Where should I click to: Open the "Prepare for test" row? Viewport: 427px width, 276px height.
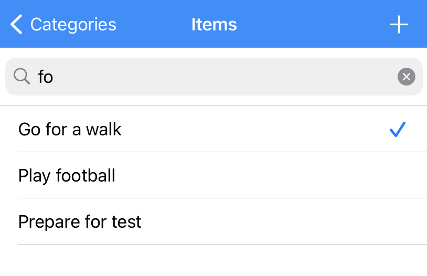tap(213, 221)
